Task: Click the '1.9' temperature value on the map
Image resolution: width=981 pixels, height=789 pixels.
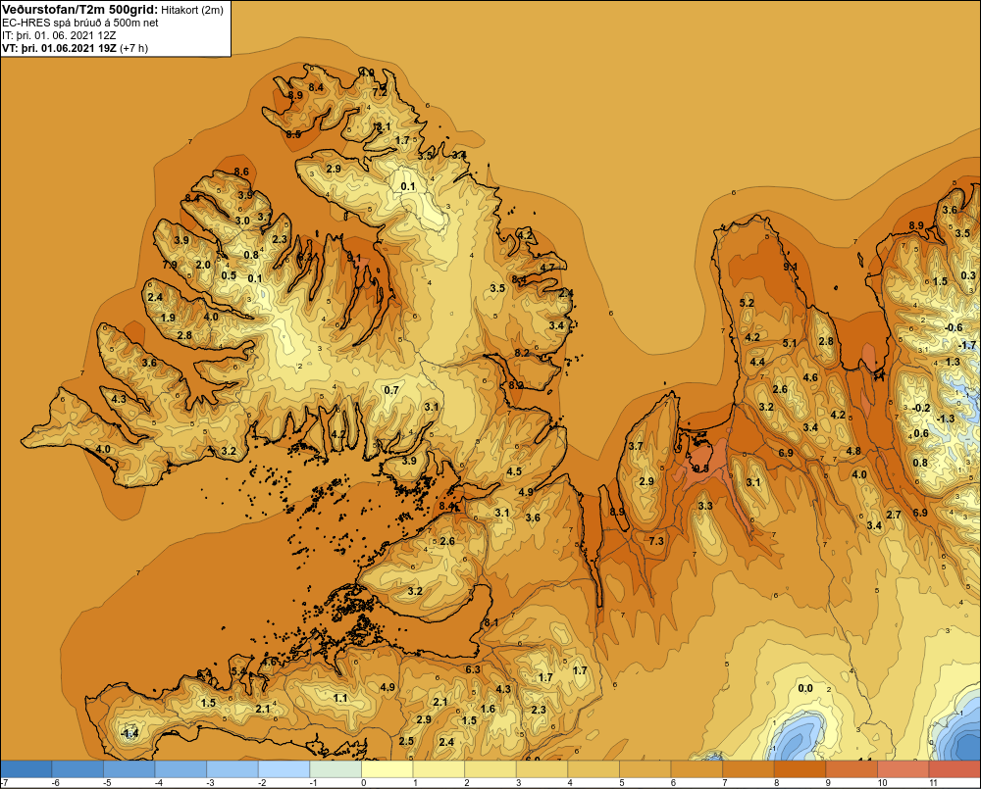Action: coord(168,318)
